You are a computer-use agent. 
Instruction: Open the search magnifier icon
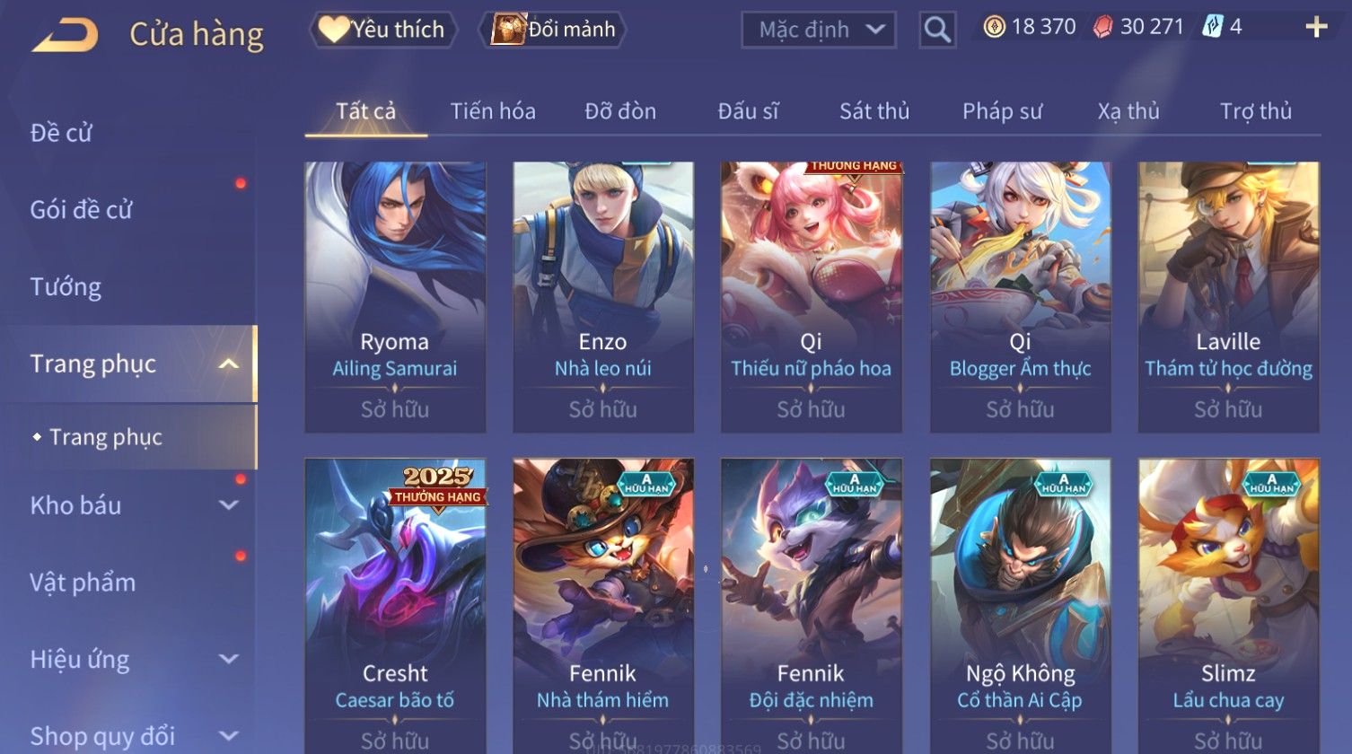coord(937,31)
